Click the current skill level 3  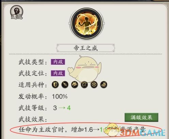point(55,108)
